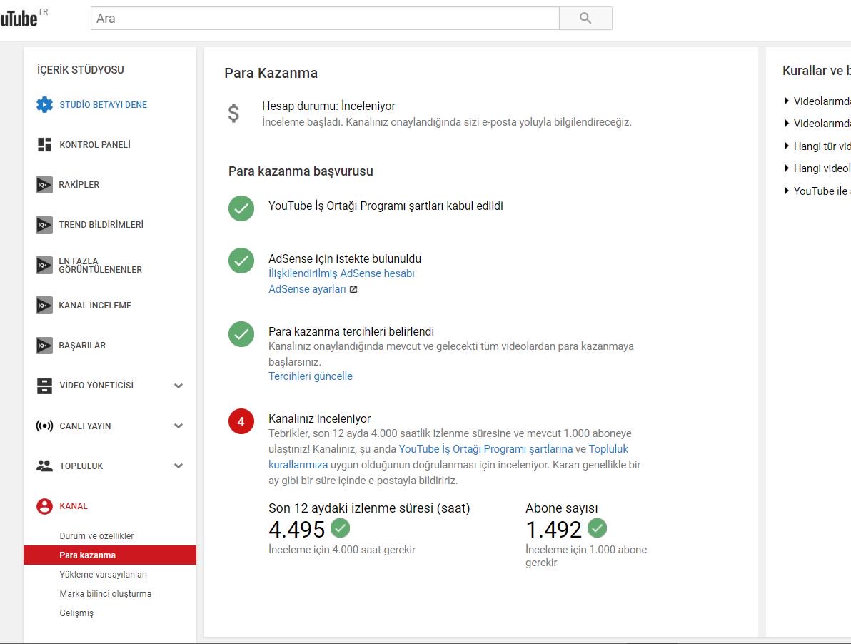Click Hesap durumu: İnceleniyor text
This screenshot has width=851, height=644.
(329, 106)
